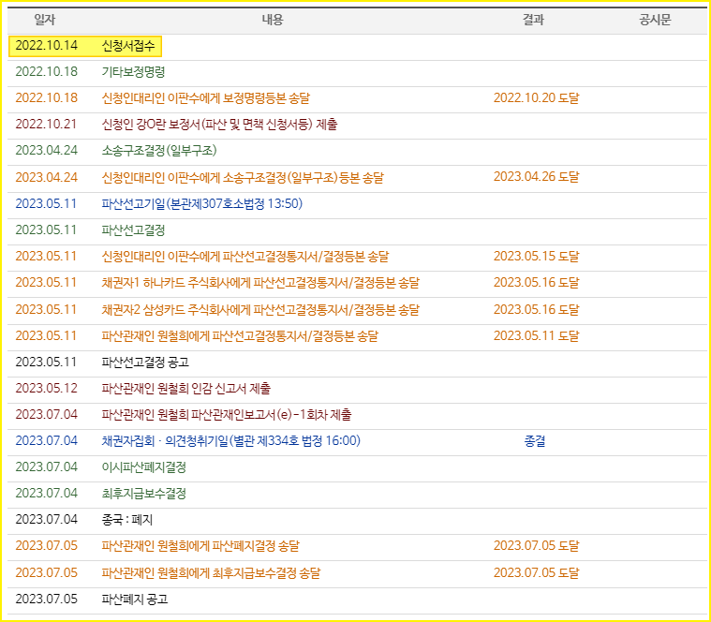This screenshot has width=711, height=622.
Task: Click the 일자 column header
Action: click(x=44, y=20)
